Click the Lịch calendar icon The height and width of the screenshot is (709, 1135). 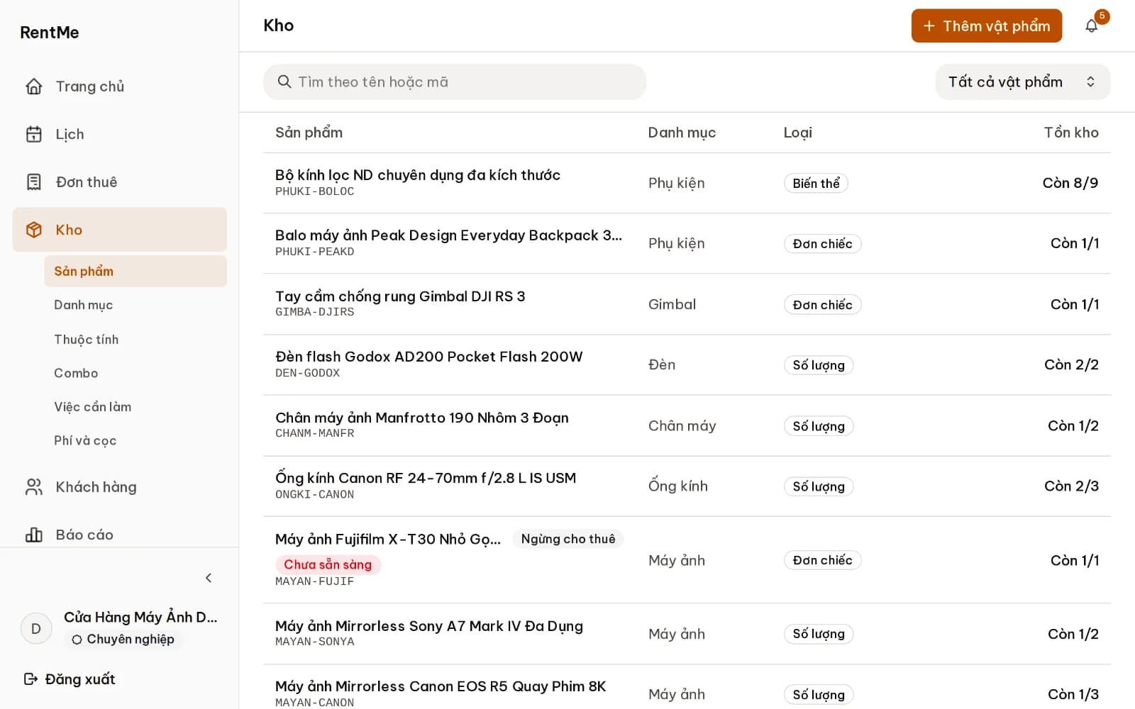click(x=34, y=134)
